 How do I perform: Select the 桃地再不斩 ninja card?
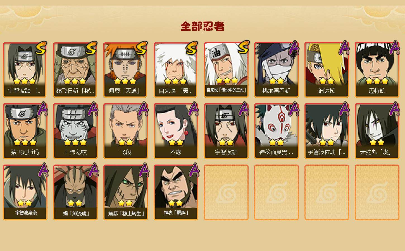(276, 70)
